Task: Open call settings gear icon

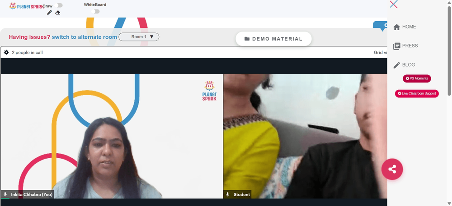Action: click(x=6, y=52)
